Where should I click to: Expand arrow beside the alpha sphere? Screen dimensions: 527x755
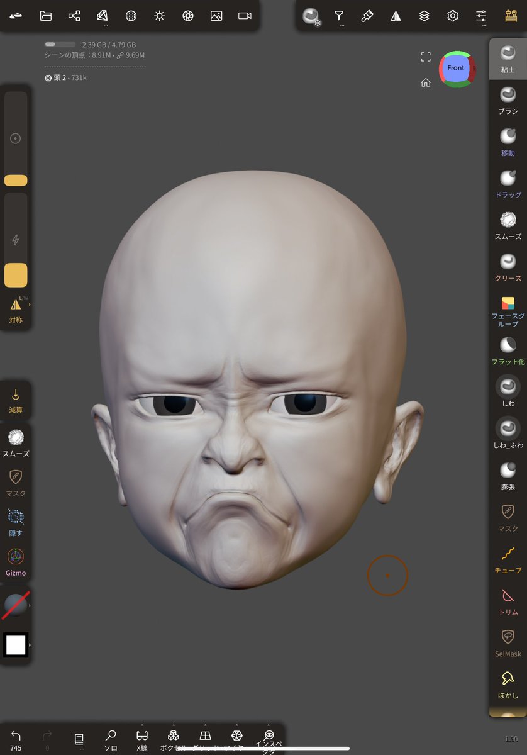tap(30, 605)
